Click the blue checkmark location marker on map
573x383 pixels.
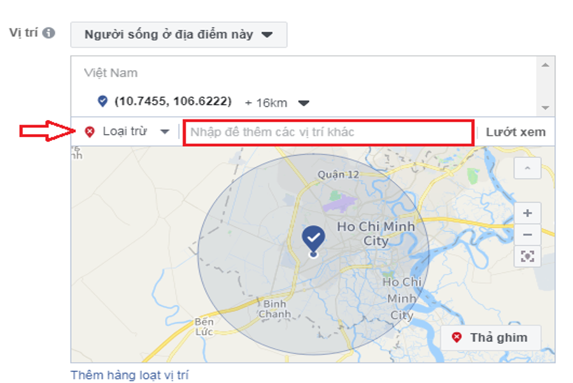tap(313, 240)
